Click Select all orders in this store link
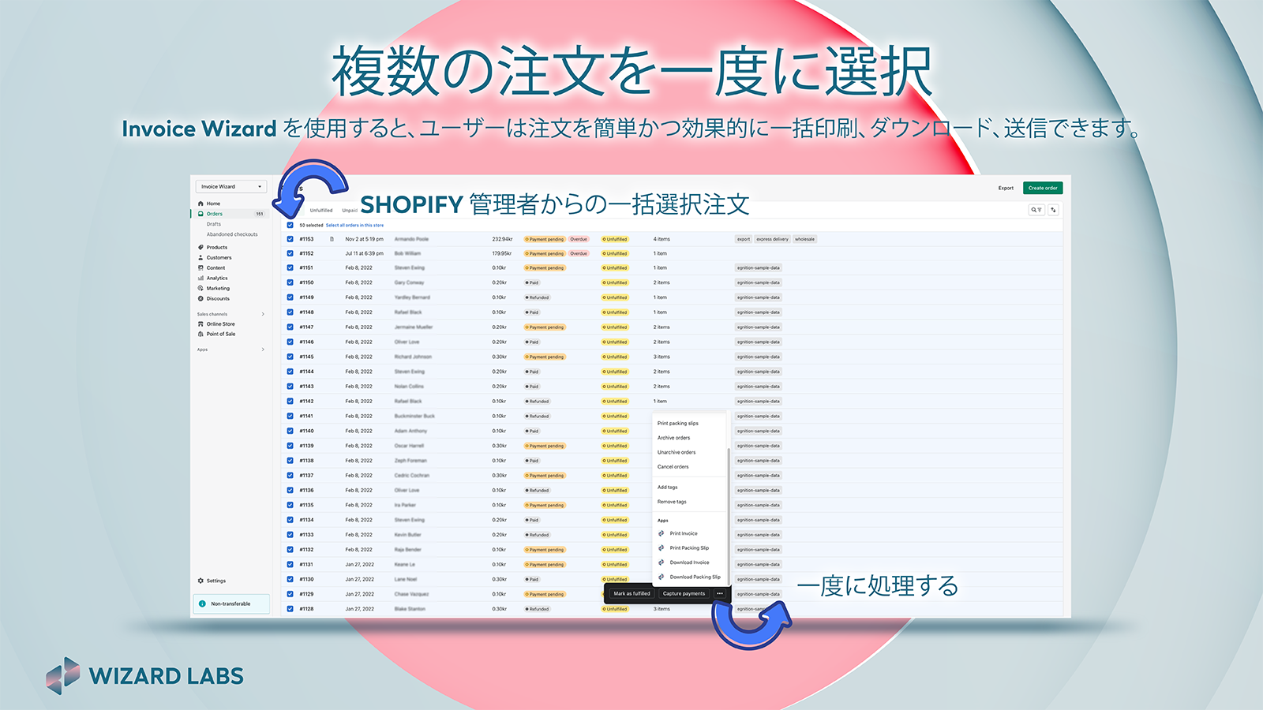The image size is (1263, 710). 355,226
